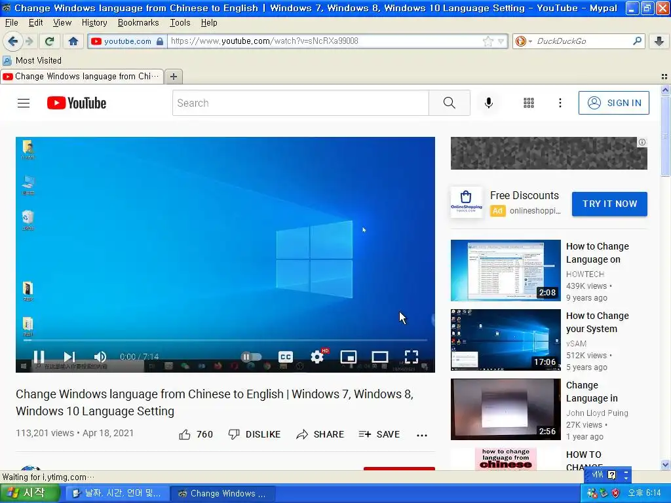Open the View menu
Image resolution: width=671 pixels, height=503 pixels.
coord(62,23)
